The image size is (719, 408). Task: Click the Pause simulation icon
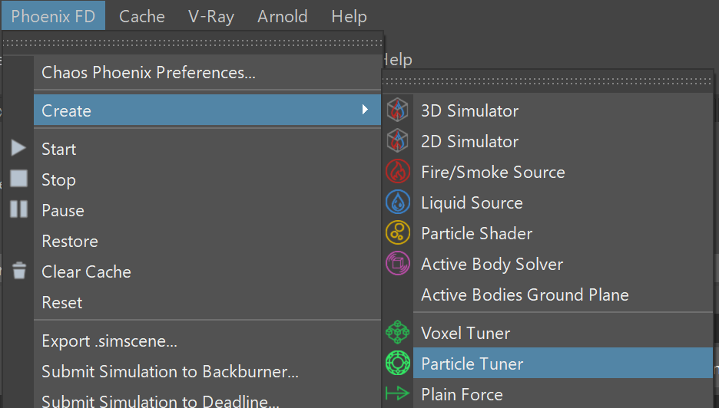(x=18, y=209)
